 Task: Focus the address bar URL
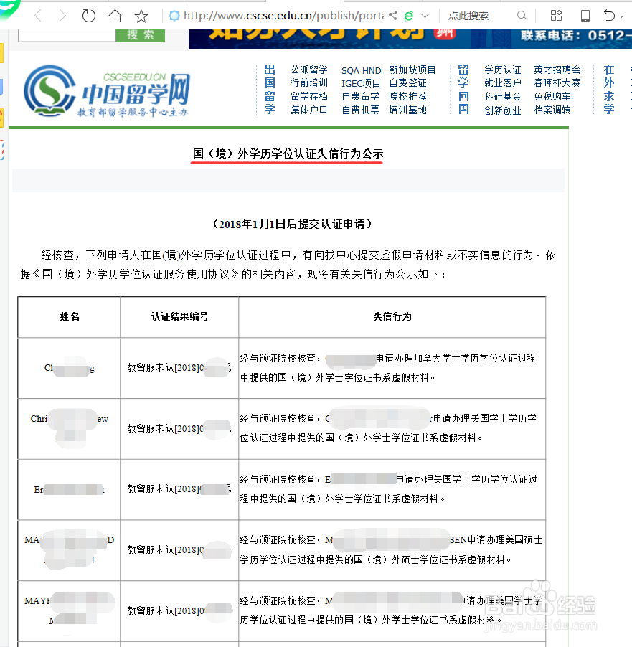click(283, 16)
